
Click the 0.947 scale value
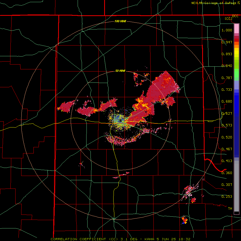click(x=227, y=42)
